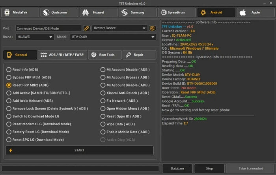Click Operation/Work ID 2895624 text

[x=184, y=119]
